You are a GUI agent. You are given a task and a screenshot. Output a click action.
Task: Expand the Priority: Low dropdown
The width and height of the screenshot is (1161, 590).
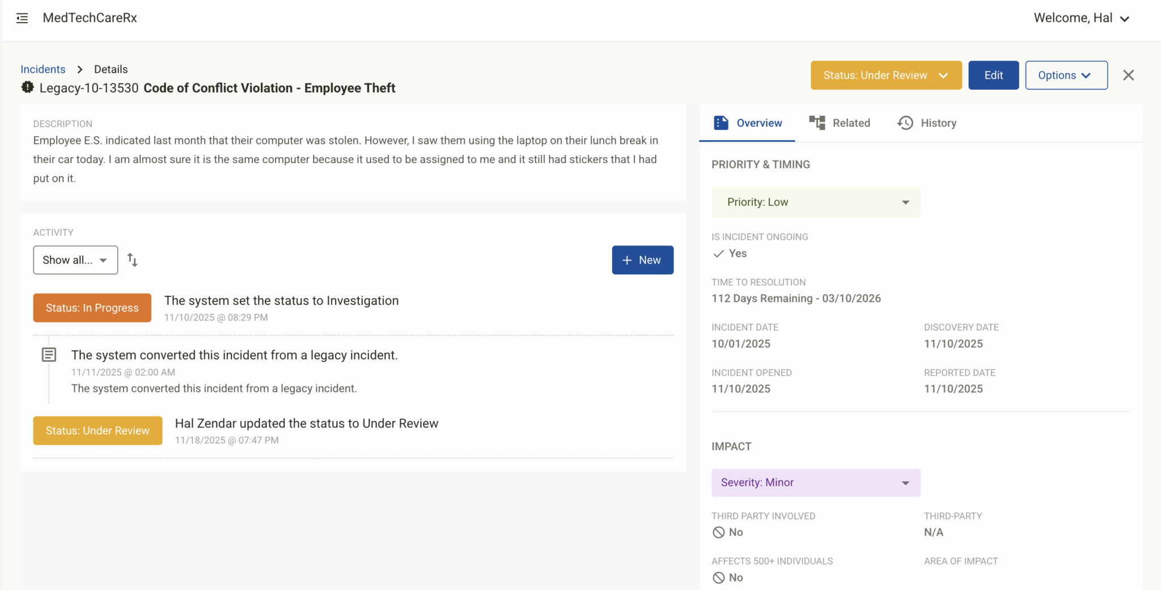pos(815,202)
